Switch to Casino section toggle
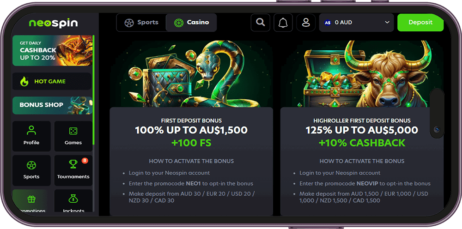The image size is (462, 229). (191, 22)
